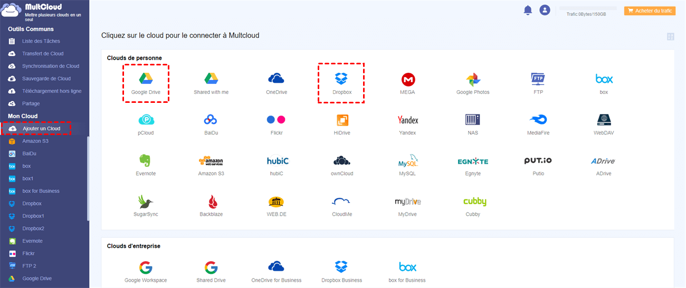Choose Egnyte cloud
Image resolution: width=686 pixels, height=288 pixels.
[x=473, y=161]
